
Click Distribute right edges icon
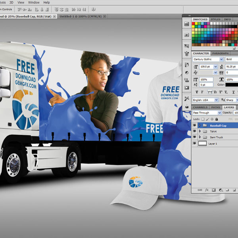[x=84, y=10]
